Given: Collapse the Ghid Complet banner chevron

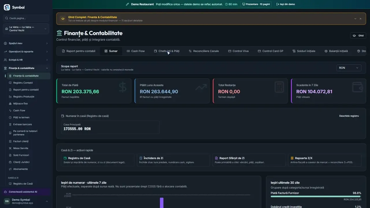Looking at the screenshot, I should 355,19.
